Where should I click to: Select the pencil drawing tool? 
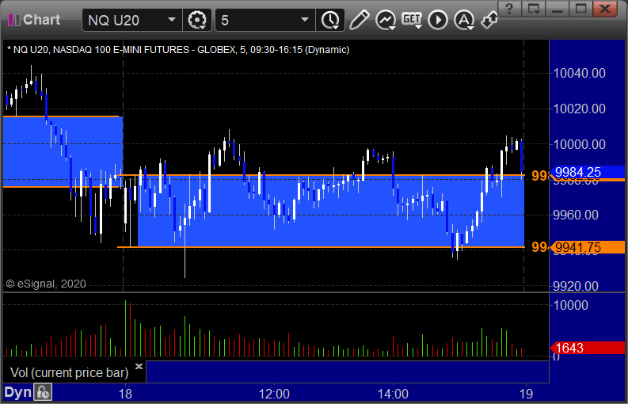359,20
